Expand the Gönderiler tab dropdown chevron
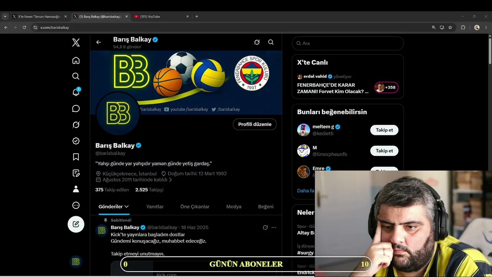 tap(126, 207)
